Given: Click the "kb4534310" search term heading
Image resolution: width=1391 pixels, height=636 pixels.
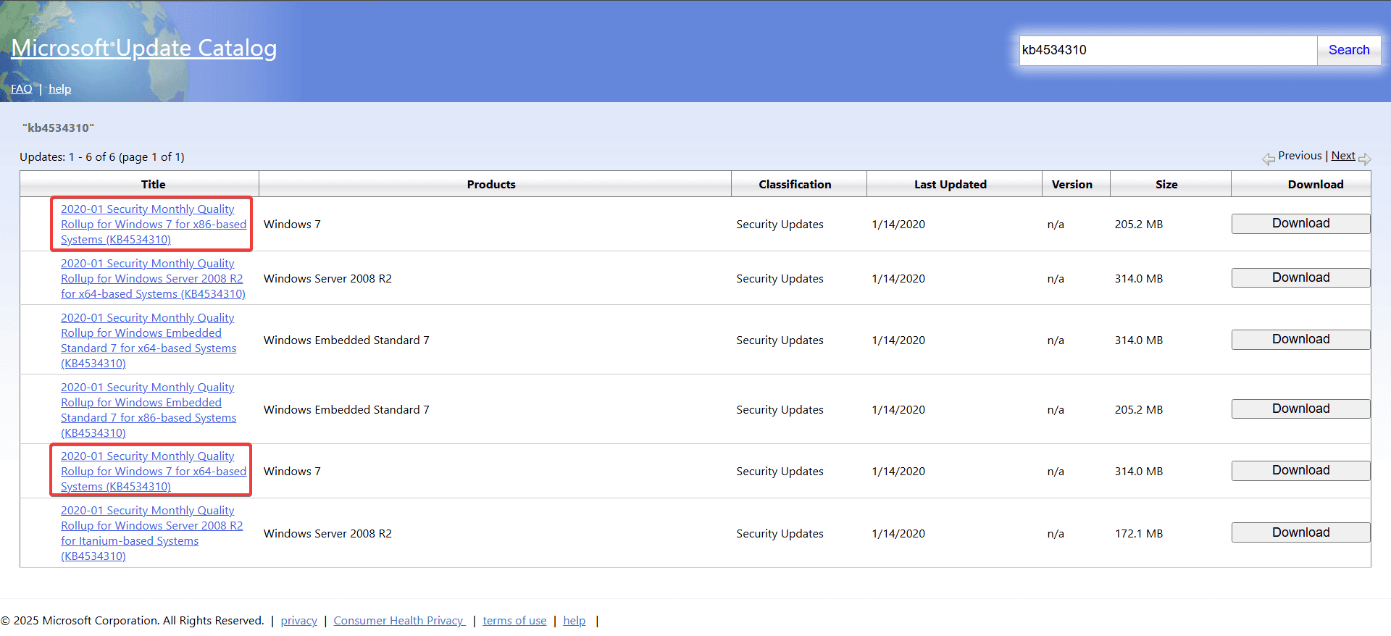Looking at the screenshot, I should tap(58, 128).
